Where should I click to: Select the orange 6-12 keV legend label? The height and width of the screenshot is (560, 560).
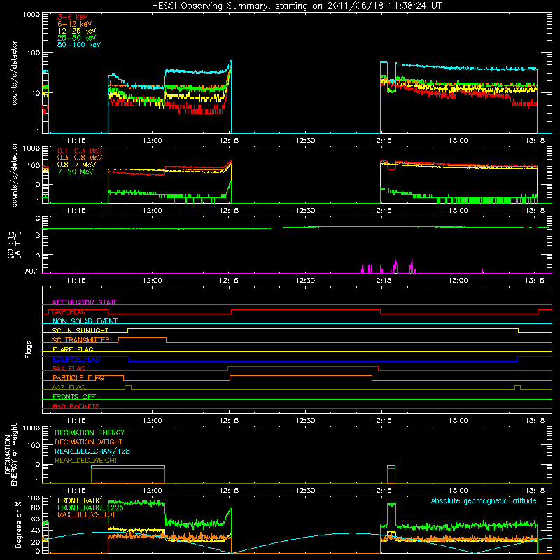click(75, 24)
